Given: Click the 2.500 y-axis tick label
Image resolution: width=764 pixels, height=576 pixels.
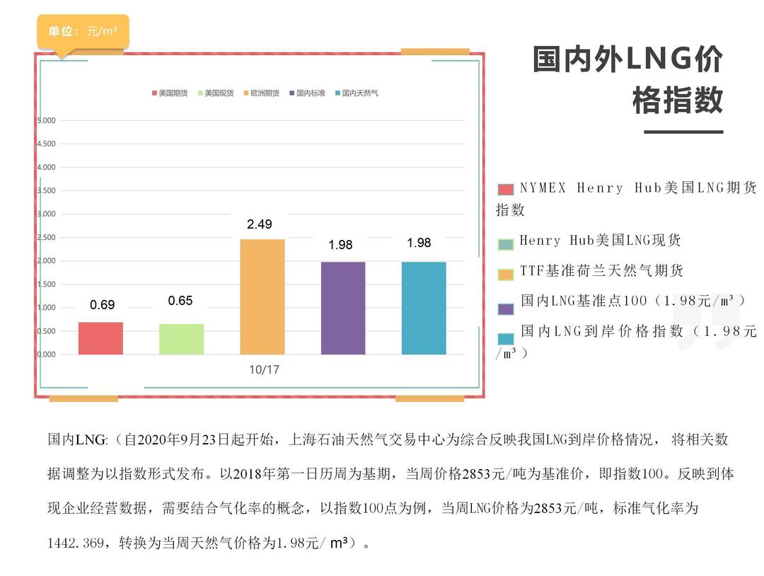Looking at the screenshot, I should (46, 237).
